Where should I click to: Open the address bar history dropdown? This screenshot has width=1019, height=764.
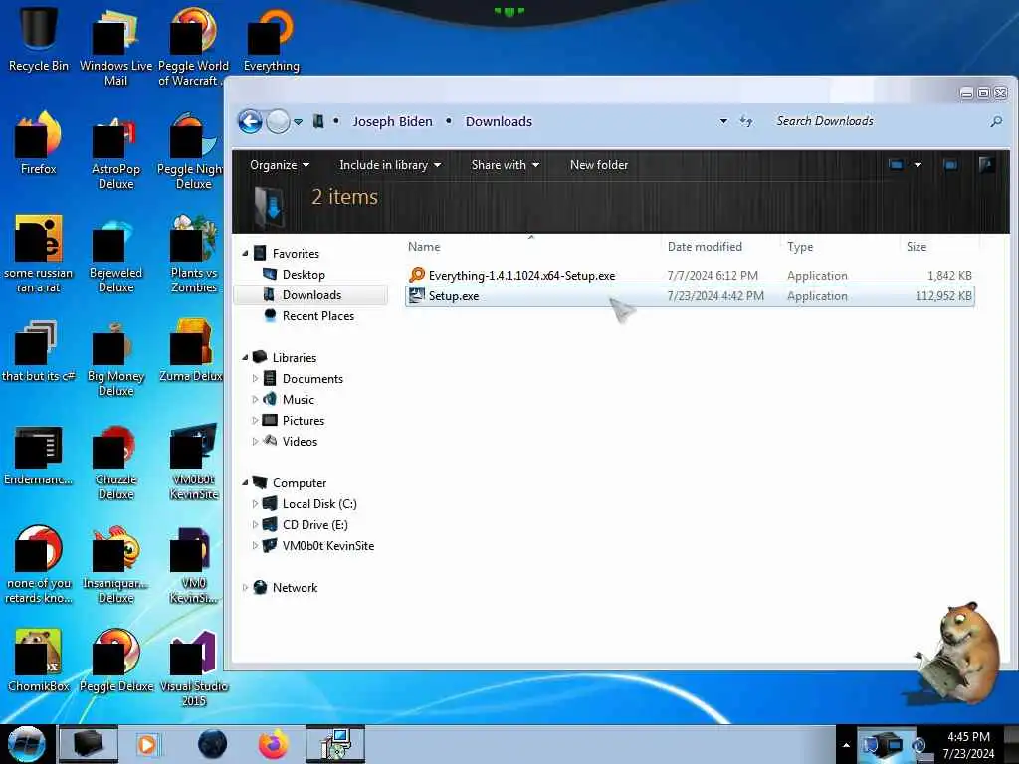[723, 121]
